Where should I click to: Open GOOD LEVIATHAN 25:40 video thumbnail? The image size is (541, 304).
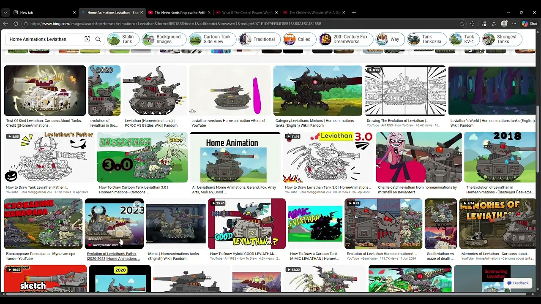[247, 224]
